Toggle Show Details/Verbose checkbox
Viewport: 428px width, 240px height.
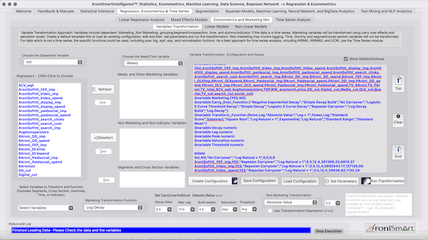346,59
